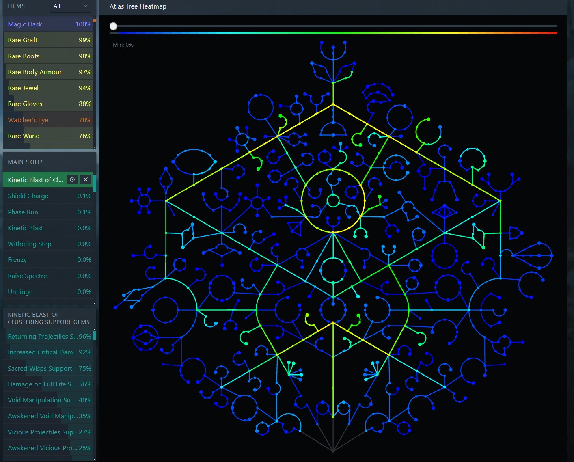The image size is (574, 462).
Task: Click the MAIN SKILLS section header
Action: click(26, 162)
